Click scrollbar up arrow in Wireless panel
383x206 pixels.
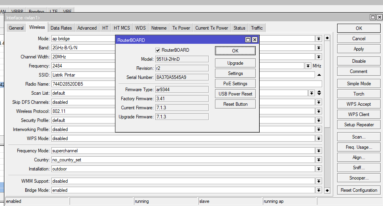point(327,38)
